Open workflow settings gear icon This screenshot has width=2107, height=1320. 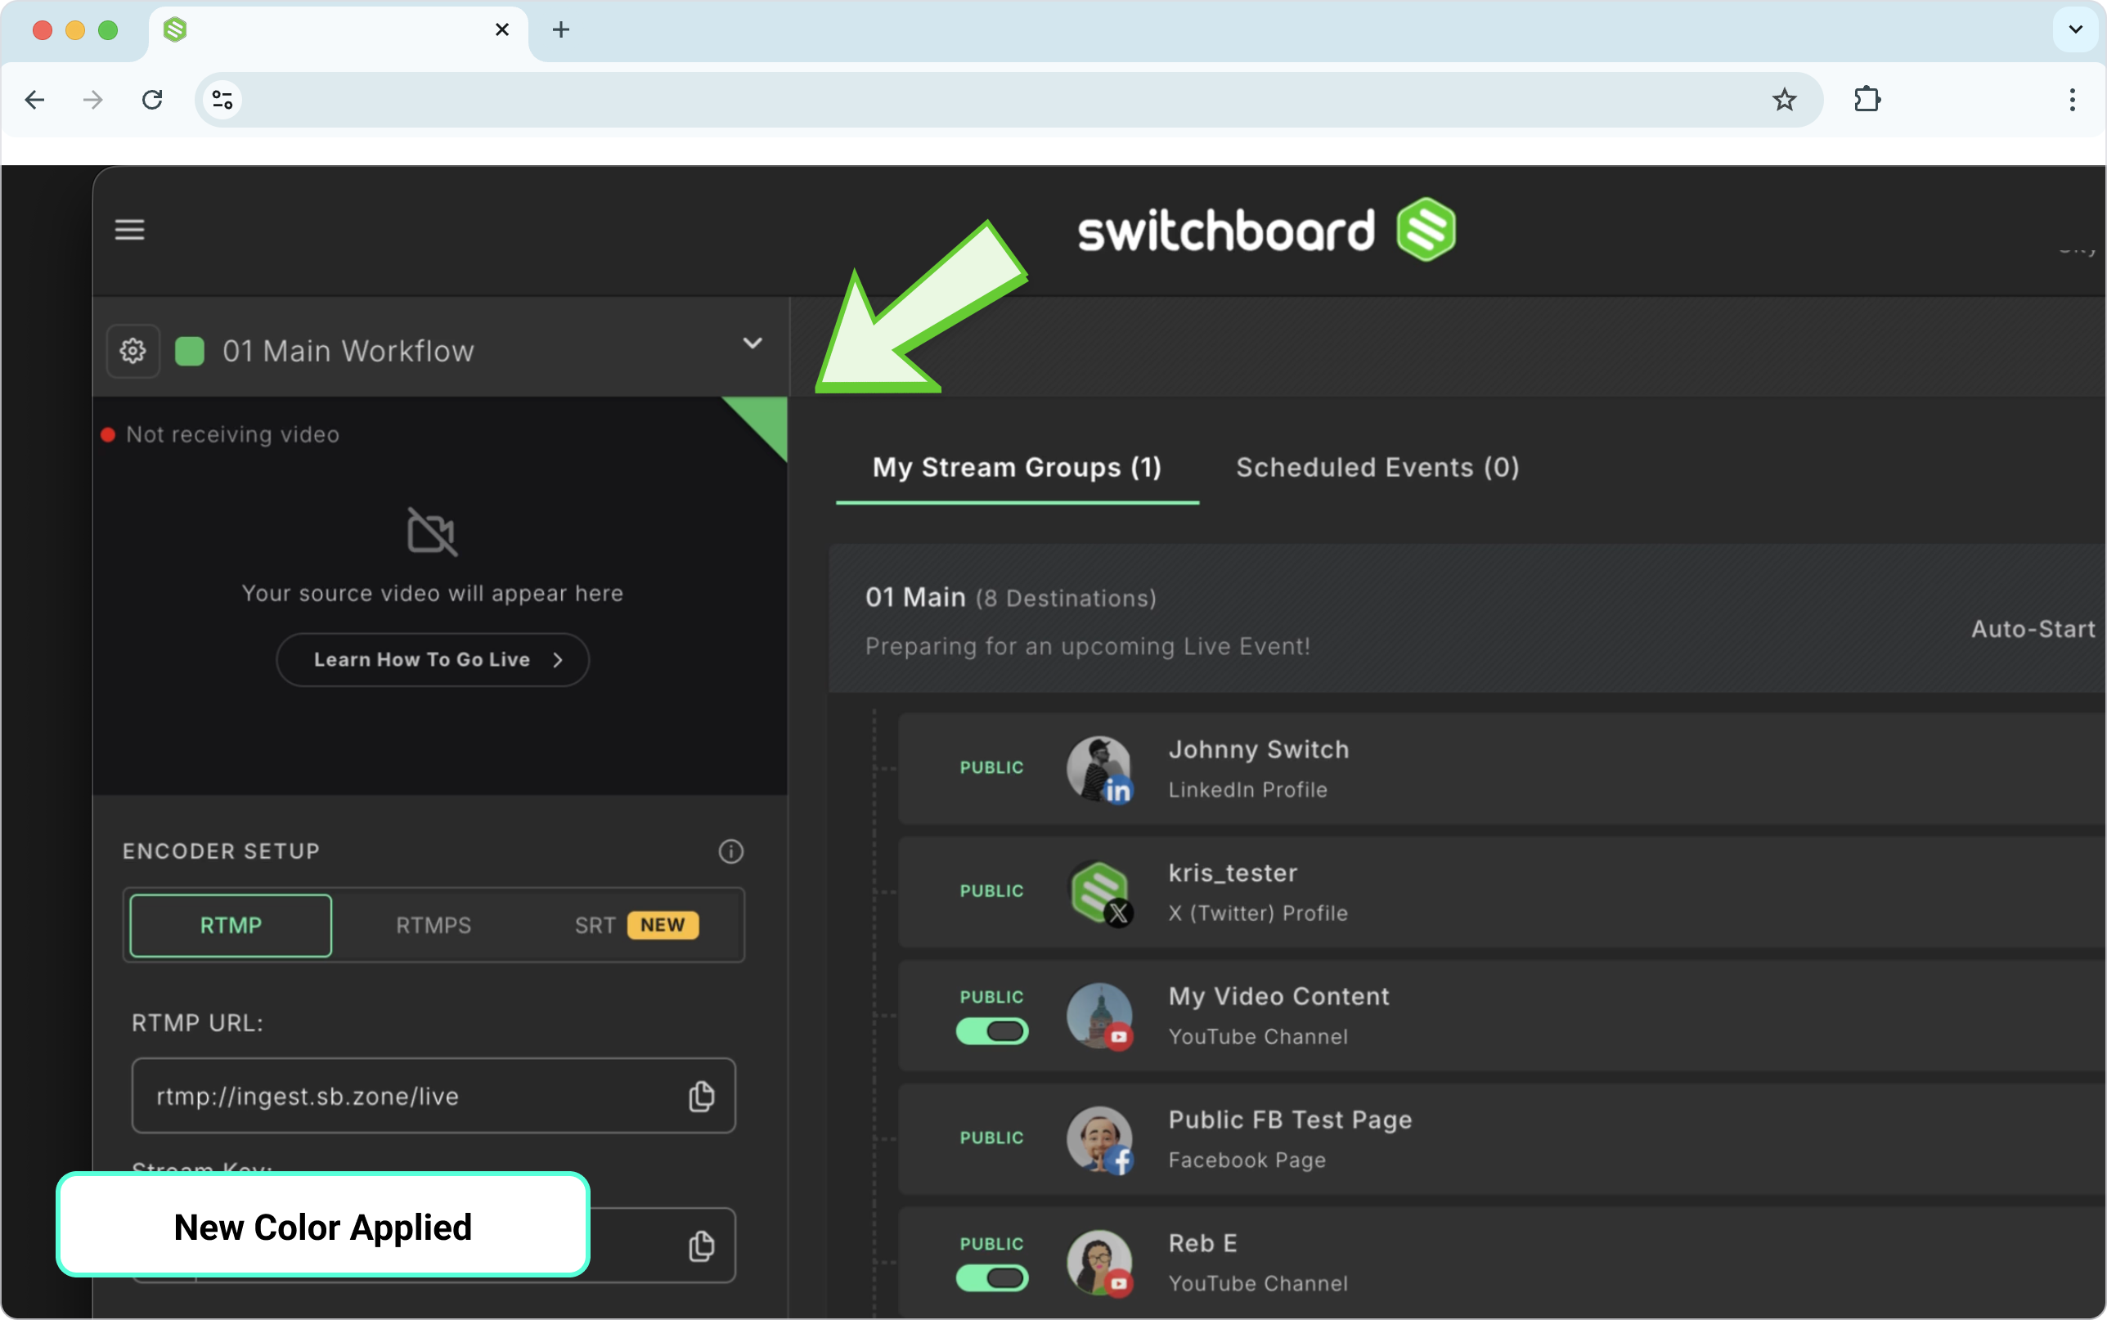133,351
